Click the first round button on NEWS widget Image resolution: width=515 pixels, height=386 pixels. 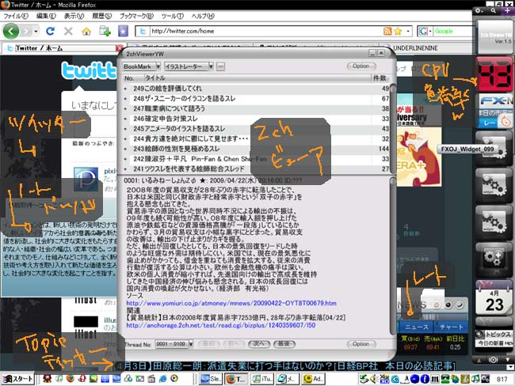(437, 305)
